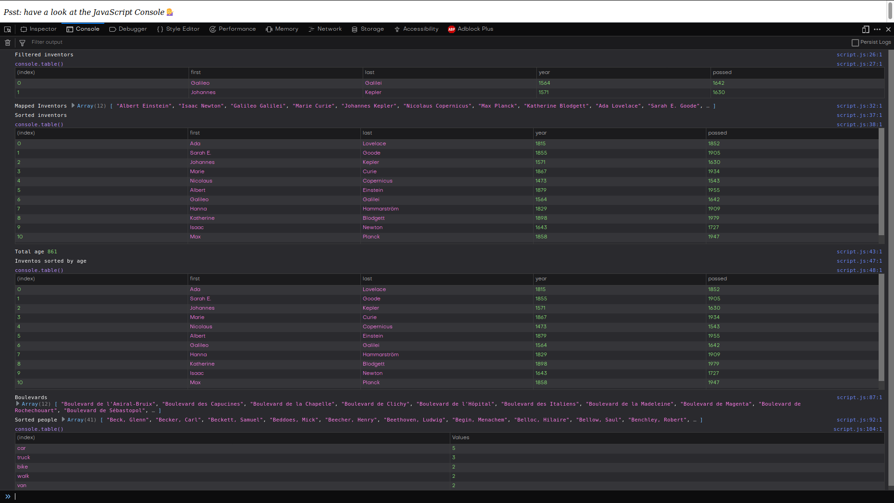This screenshot has height=503, width=894.
Task: Switch to the Storage tab
Action: click(x=372, y=29)
